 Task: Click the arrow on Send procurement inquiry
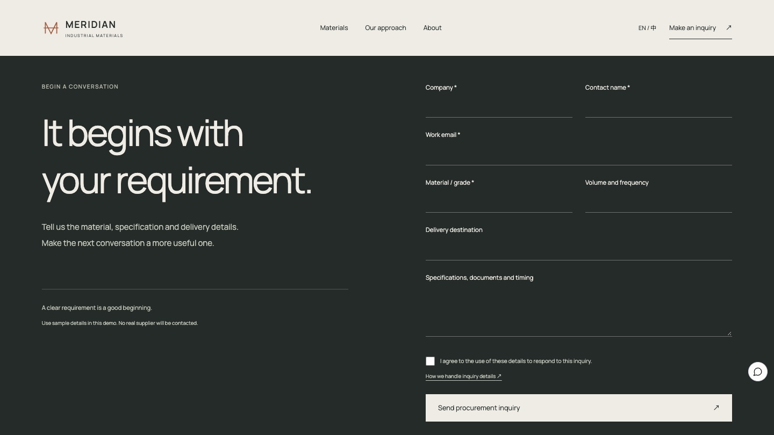(x=716, y=408)
